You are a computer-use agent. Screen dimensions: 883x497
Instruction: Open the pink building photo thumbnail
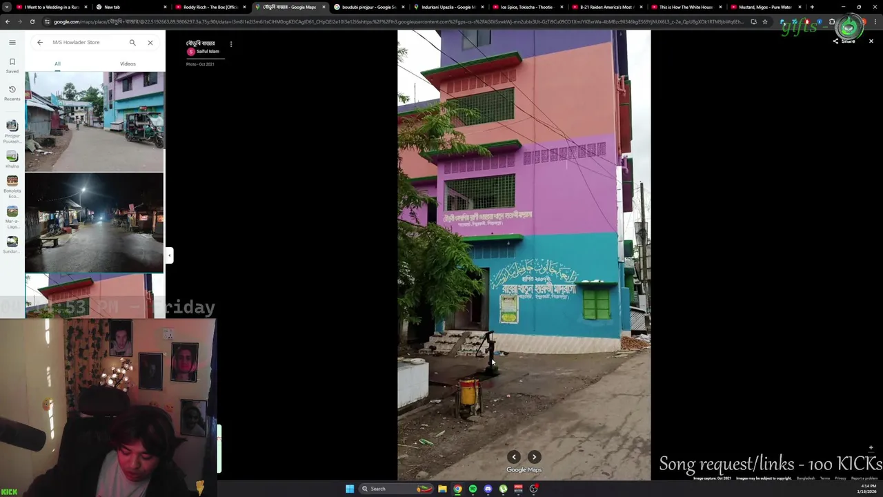click(x=95, y=296)
